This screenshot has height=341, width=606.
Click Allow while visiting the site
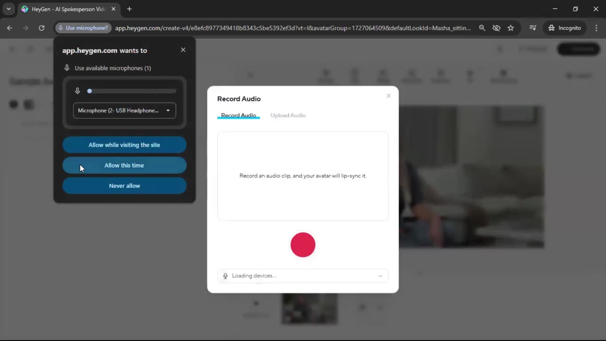tap(124, 145)
